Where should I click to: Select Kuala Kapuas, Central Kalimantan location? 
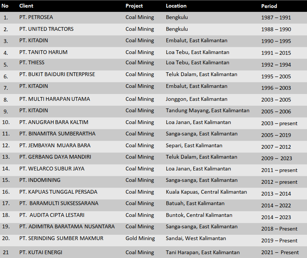[x=206, y=192]
